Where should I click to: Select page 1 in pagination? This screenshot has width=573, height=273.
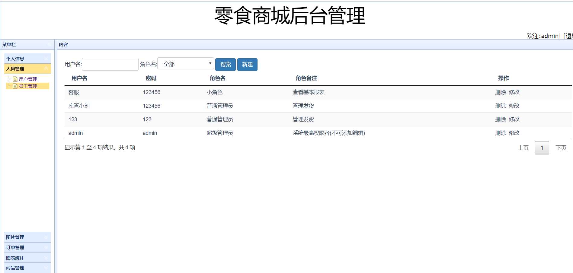click(542, 148)
